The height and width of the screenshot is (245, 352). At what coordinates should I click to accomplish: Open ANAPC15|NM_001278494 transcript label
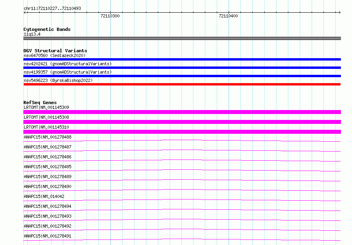(x=47, y=206)
